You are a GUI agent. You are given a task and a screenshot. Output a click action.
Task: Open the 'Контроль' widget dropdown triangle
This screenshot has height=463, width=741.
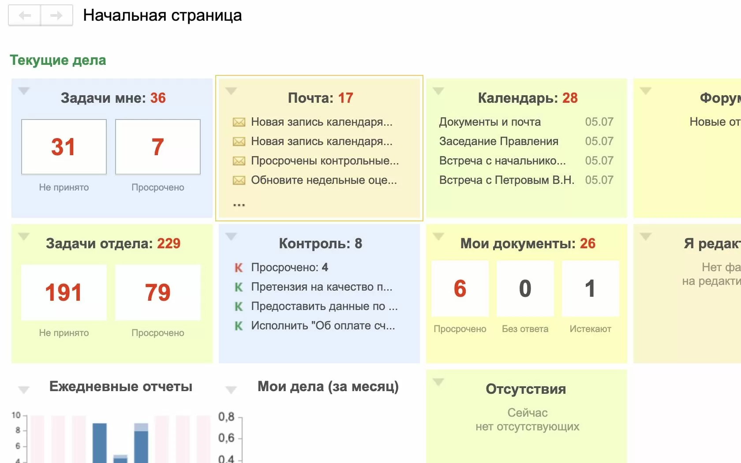(231, 236)
